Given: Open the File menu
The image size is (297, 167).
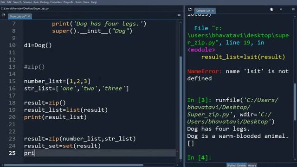Looking at the screenshot, I should coord(3,2).
